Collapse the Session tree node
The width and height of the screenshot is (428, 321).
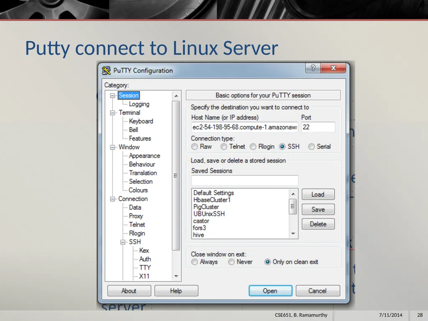click(x=112, y=96)
